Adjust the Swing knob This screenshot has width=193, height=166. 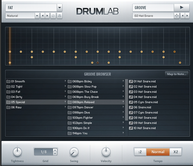pyautogui.click(x=74, y=152)
